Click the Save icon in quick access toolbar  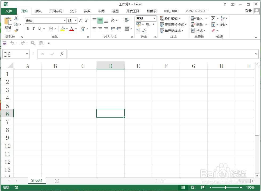(x=4, y=43)
